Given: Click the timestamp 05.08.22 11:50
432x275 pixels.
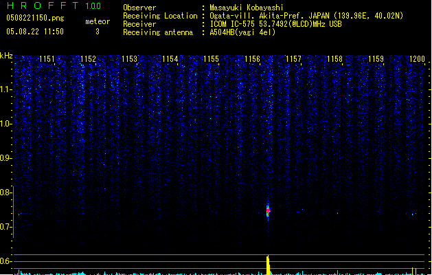Looking at the screenshot, I should point(35,32).
